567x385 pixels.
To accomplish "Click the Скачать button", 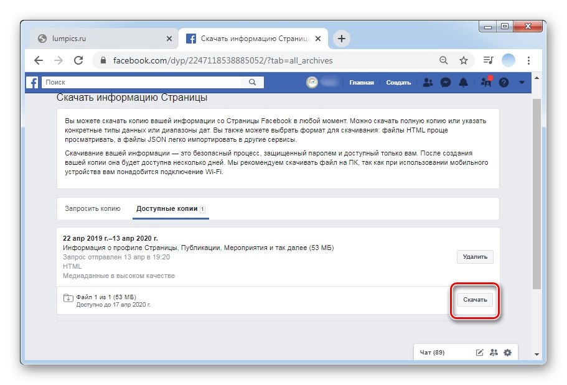I will pos(475,300).
